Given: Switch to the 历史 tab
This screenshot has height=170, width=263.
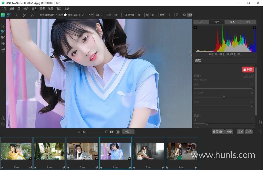Looking at the screenshot, I should tap(248, 22).
